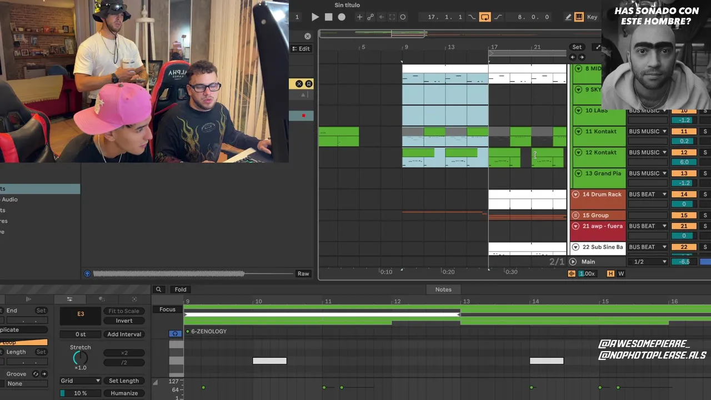This screenshot has height=400, width=711.
Task: Unfold the 21 awp - fuera track
Action: (x=575, y=226)
